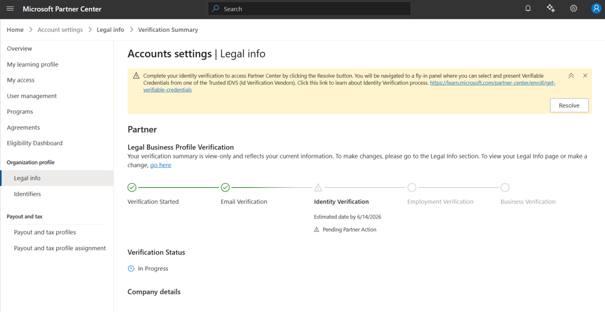This screenshot has height=312, width=605.
Task: Follow the 'go here' link
Action: 161,165
